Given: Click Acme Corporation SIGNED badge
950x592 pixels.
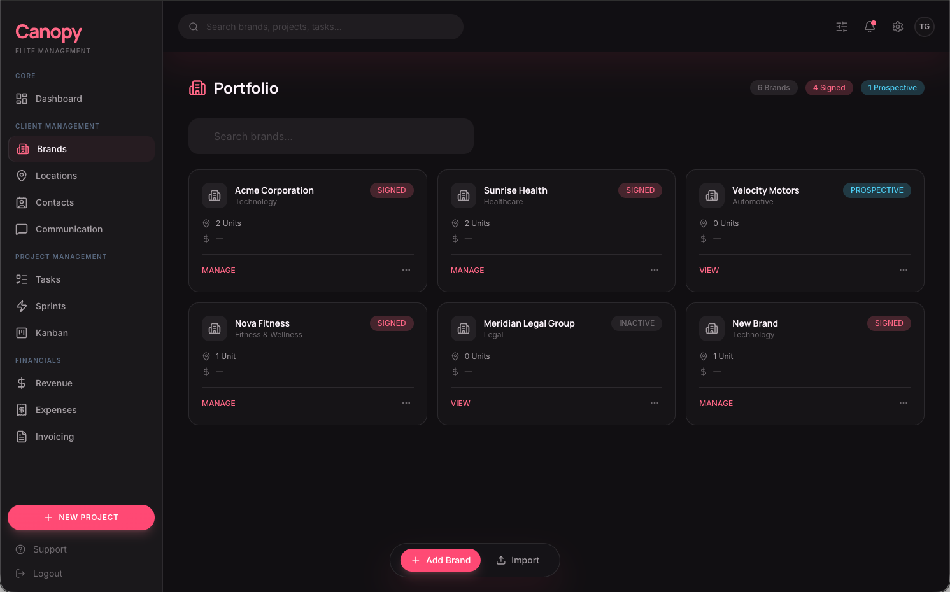Looking at the screenshot, I should (x=392, y=190).
